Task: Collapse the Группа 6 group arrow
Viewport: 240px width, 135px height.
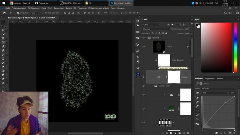Action: pyautogui.click(x=147, y=37)
